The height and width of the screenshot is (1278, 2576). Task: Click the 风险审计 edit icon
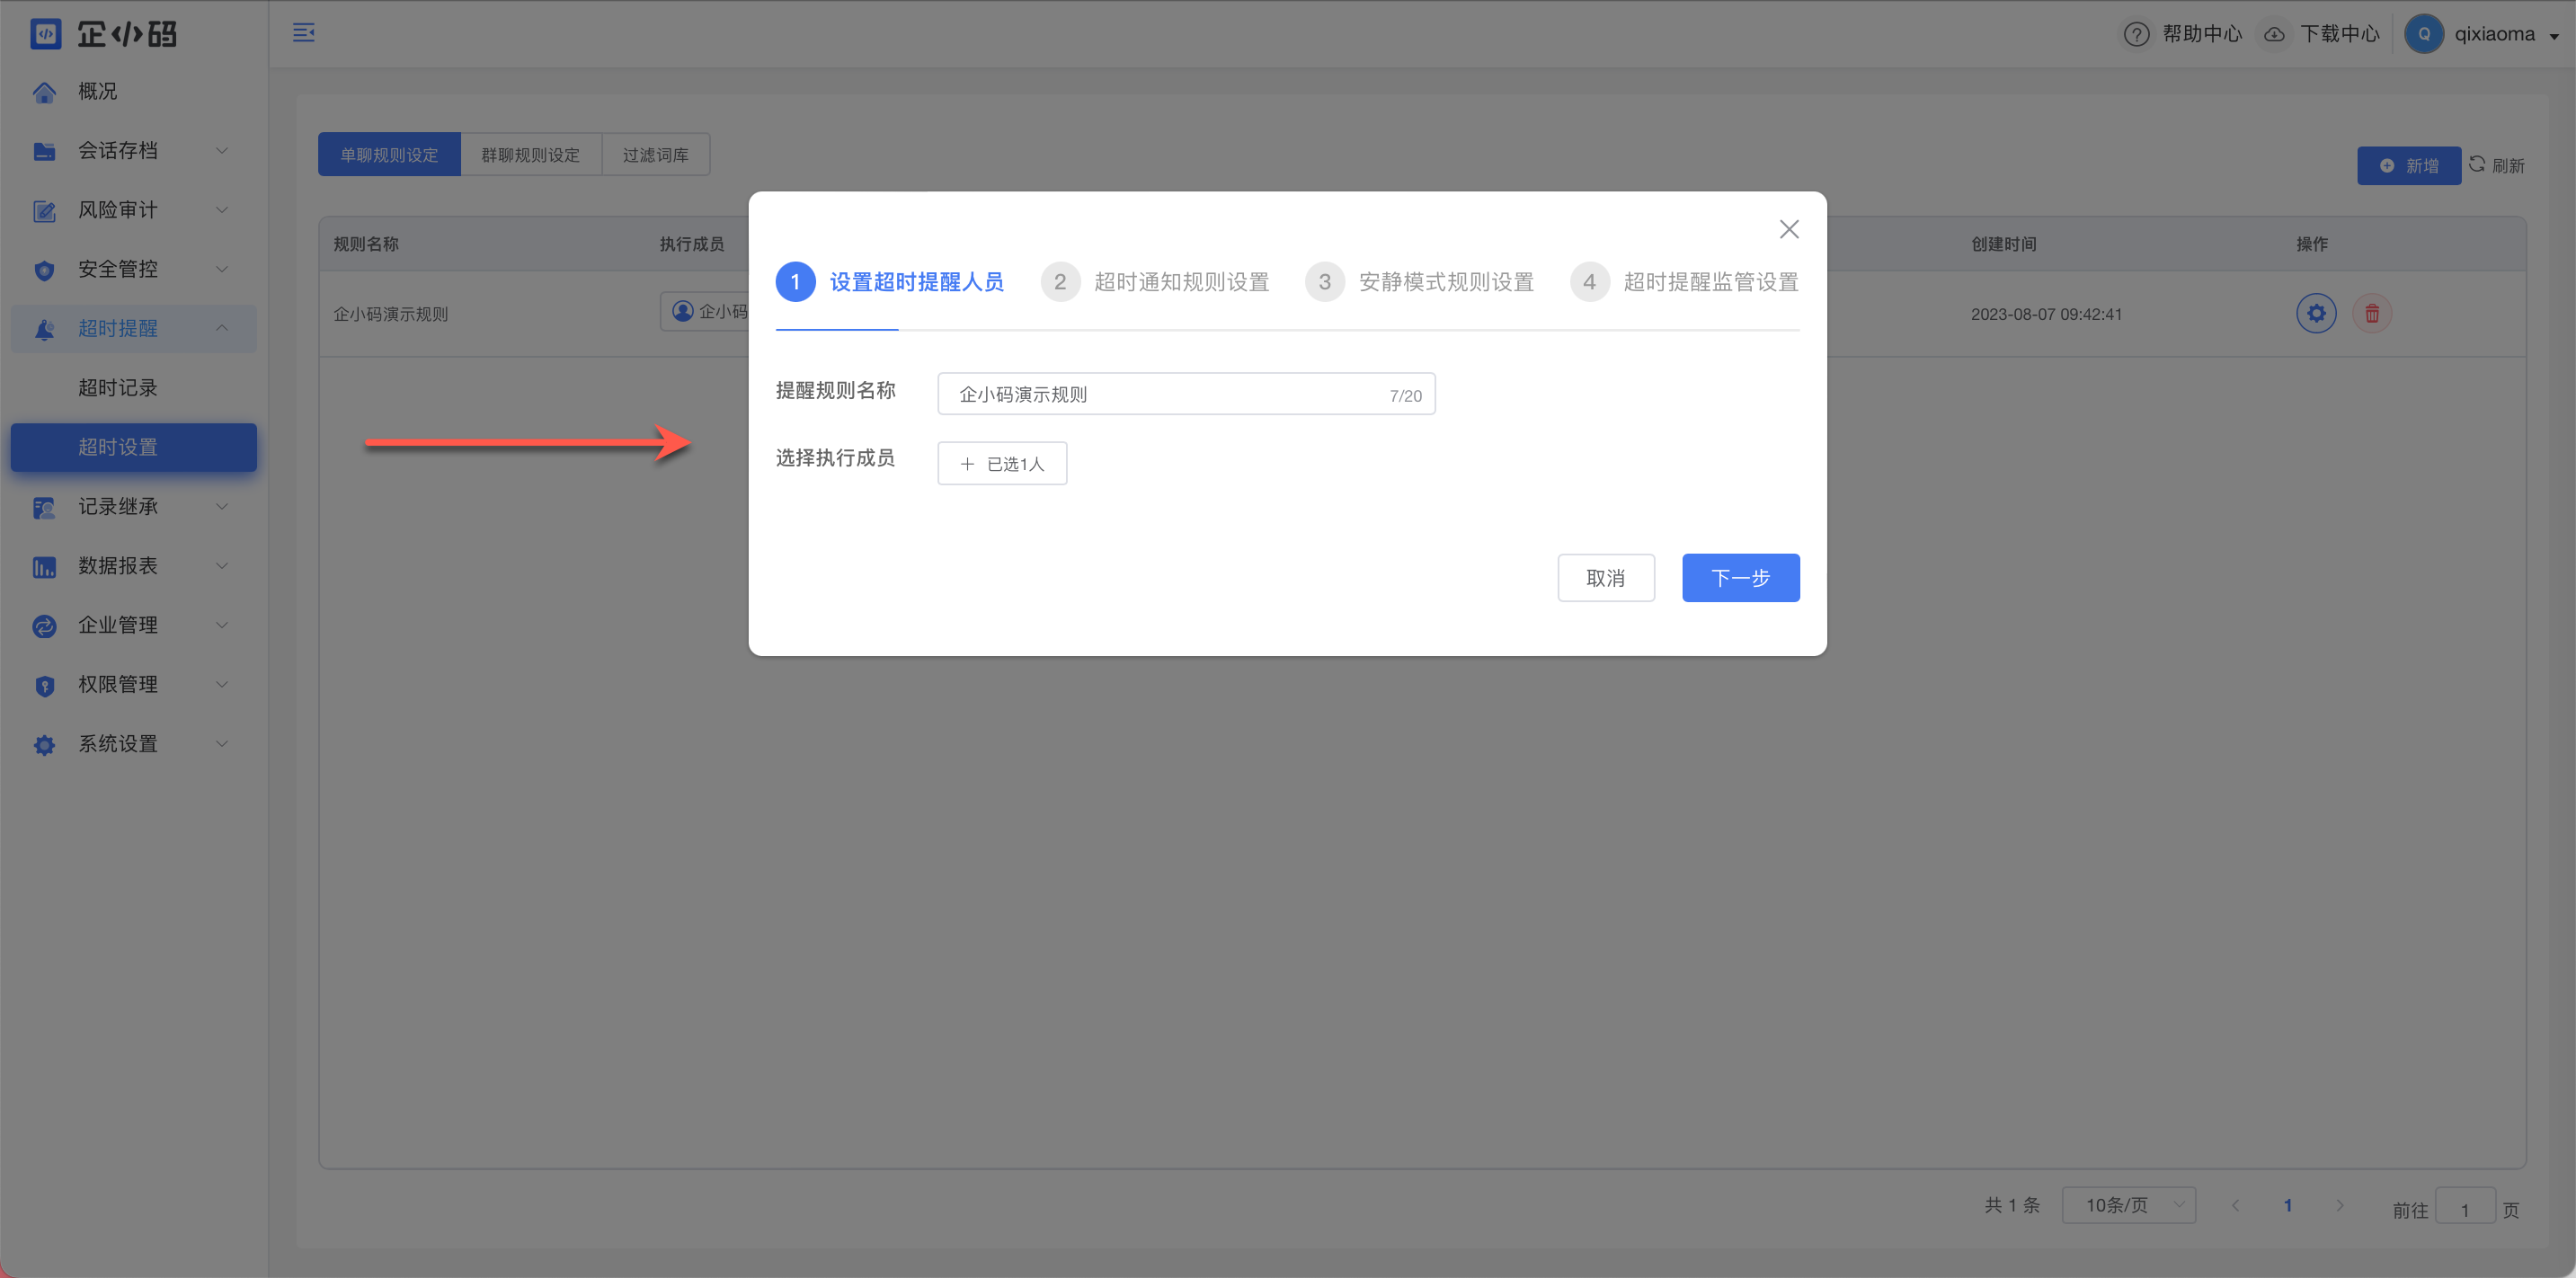(x=44, y=210)
